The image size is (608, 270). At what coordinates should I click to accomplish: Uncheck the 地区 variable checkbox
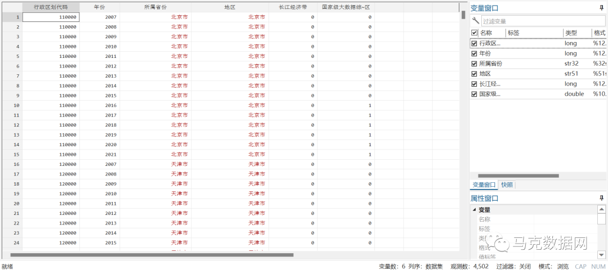[x=474, y=74]
